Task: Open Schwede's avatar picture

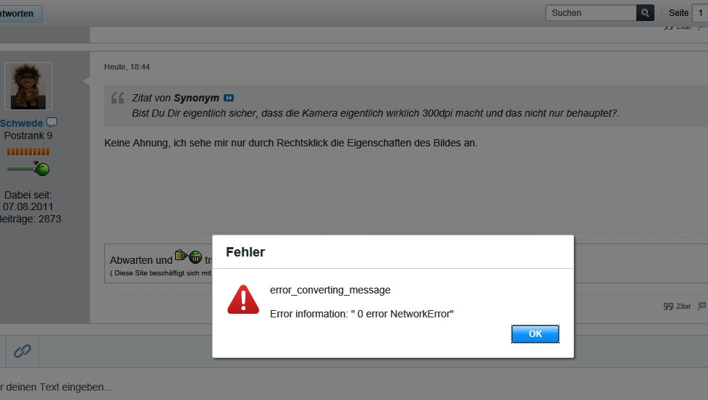Action: [28, 86]
